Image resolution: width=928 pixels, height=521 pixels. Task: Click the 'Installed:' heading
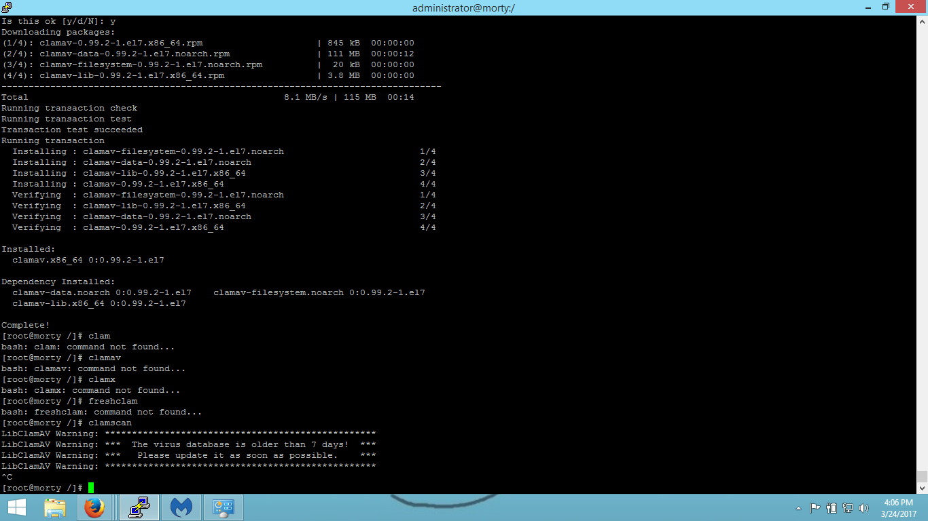pyautogui.click(x=29, y=249)
